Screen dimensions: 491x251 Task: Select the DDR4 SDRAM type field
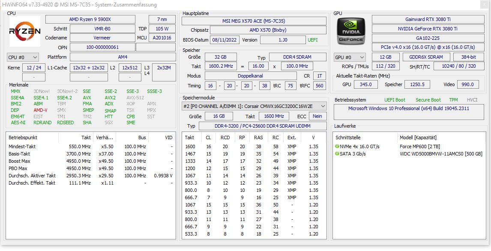pyautogui.click(x=298, y=57)
